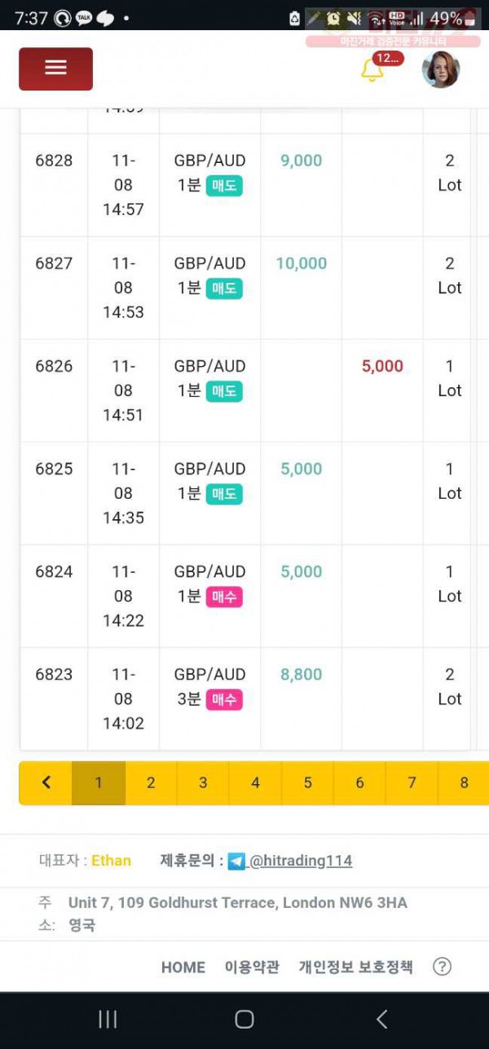
Task: Tap the Android back navigation button
Action: point(381,1019)
